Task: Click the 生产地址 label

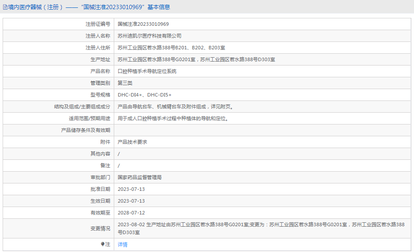Action: [x=100, y=59]
